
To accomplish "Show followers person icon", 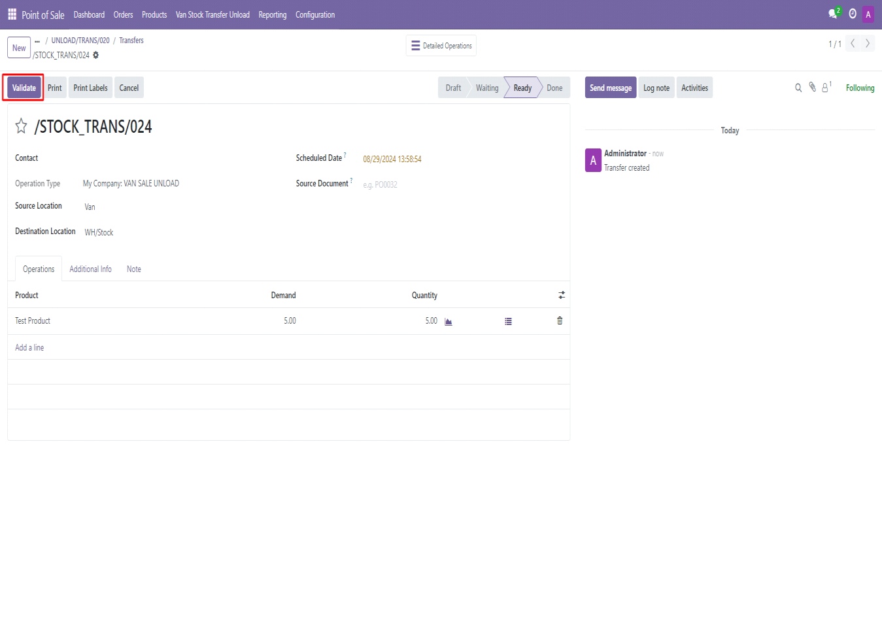I will pyautogui.click(x=826, y=87).
